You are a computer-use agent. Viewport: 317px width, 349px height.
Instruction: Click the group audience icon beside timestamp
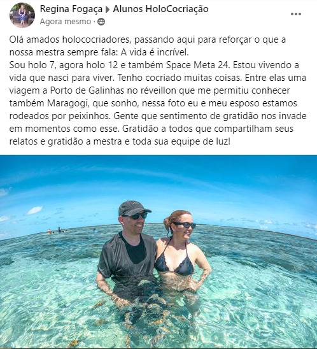[x=101, y=22]
